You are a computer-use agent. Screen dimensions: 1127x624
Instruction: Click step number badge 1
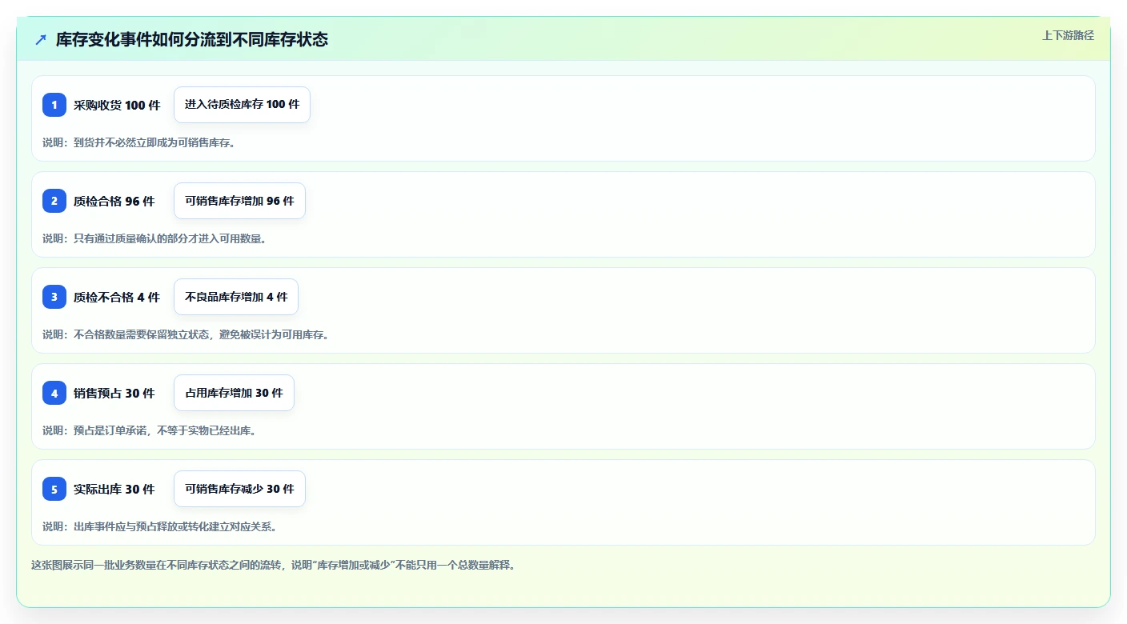click(54, 105)
